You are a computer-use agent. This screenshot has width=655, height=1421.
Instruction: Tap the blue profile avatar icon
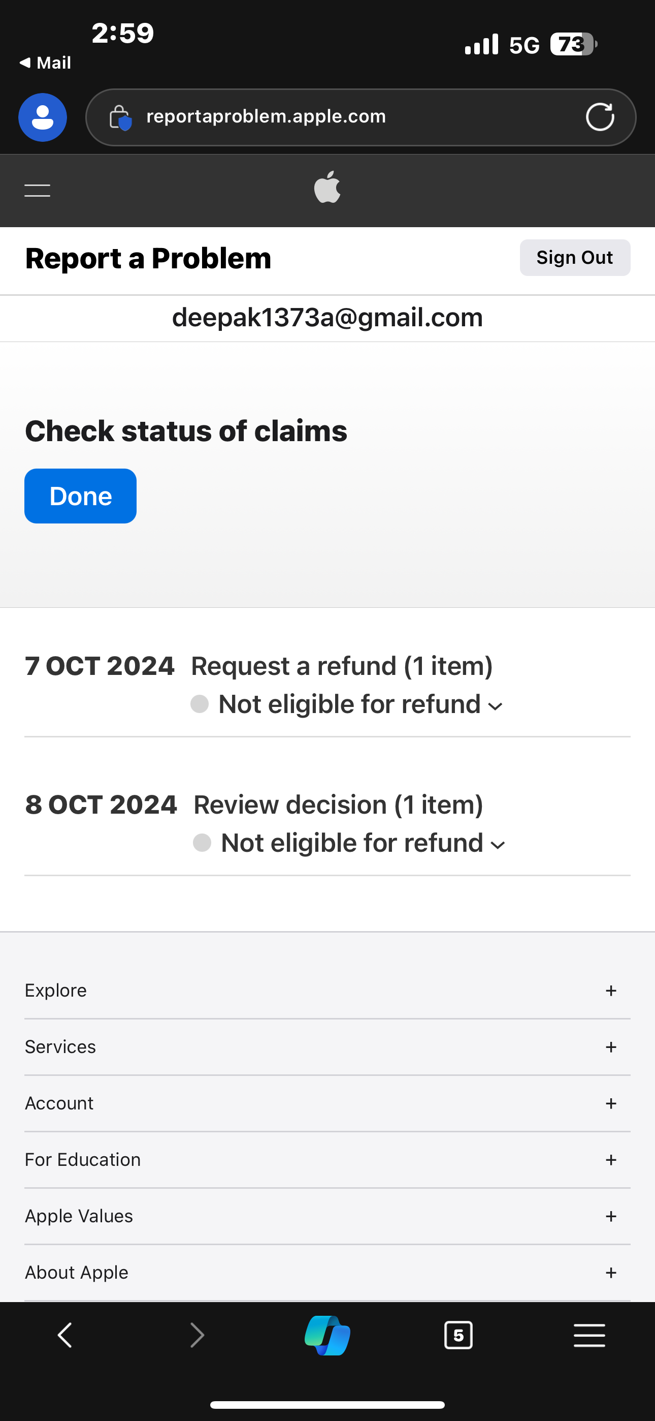[x=43, y=117]
